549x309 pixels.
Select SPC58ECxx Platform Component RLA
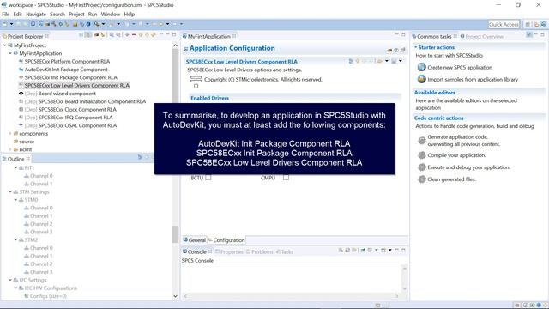click(x=67, y=61)
